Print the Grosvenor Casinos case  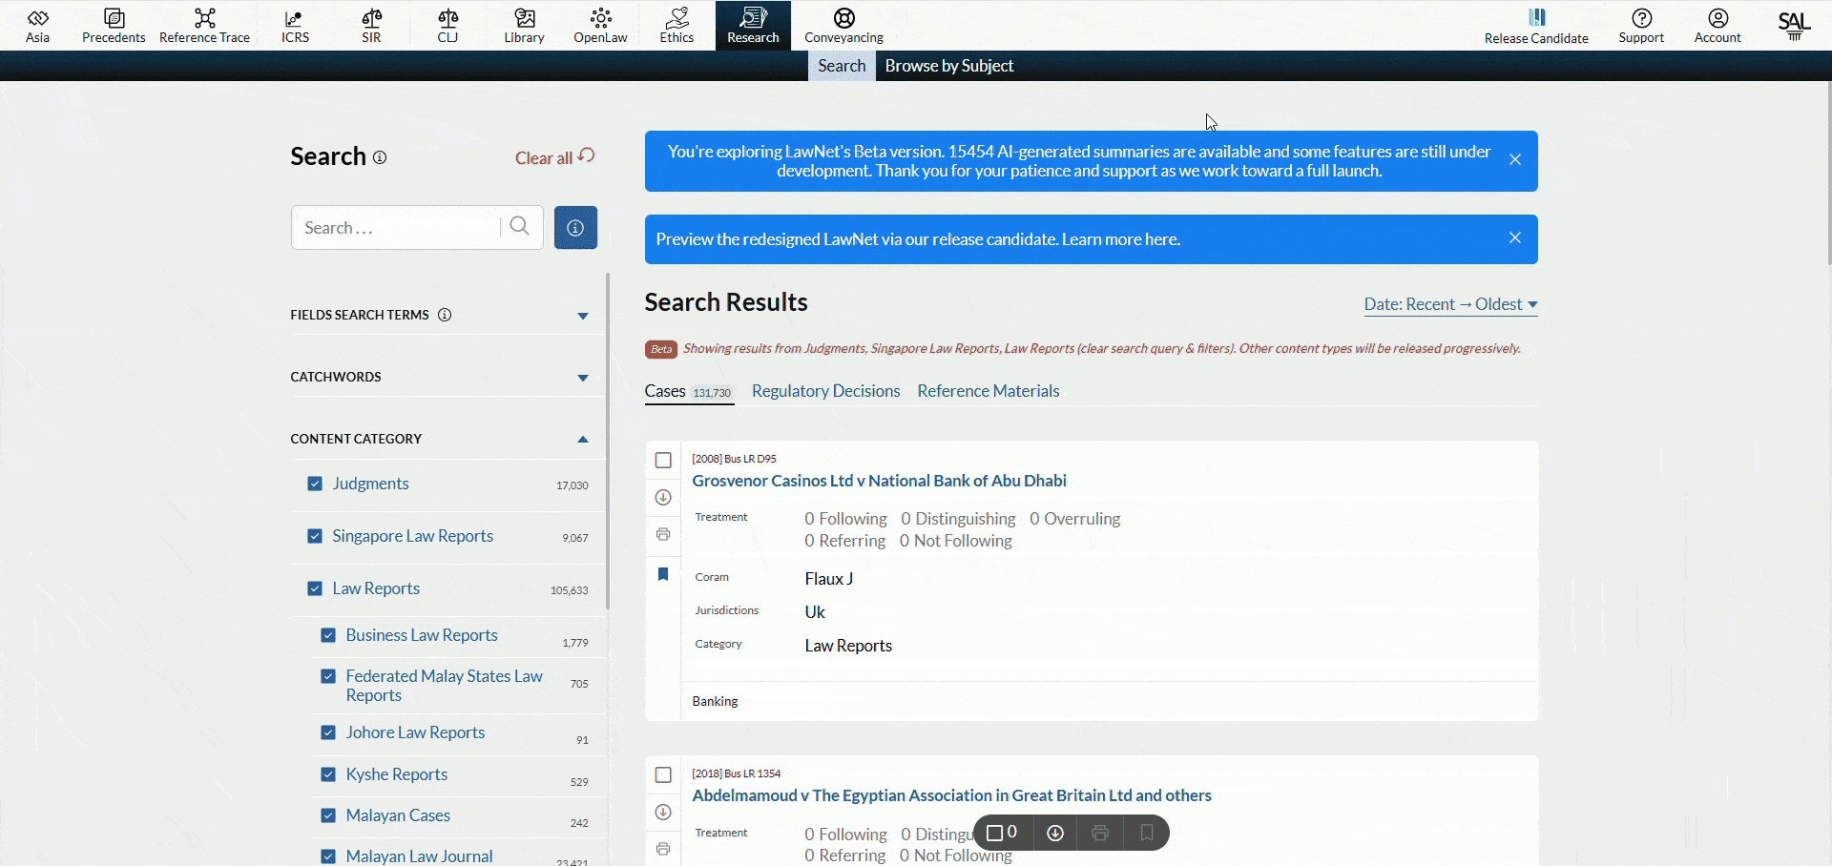[663, 534]
